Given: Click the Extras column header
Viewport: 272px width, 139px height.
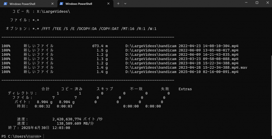Looking at the screenshot, I should coord(185,89).
